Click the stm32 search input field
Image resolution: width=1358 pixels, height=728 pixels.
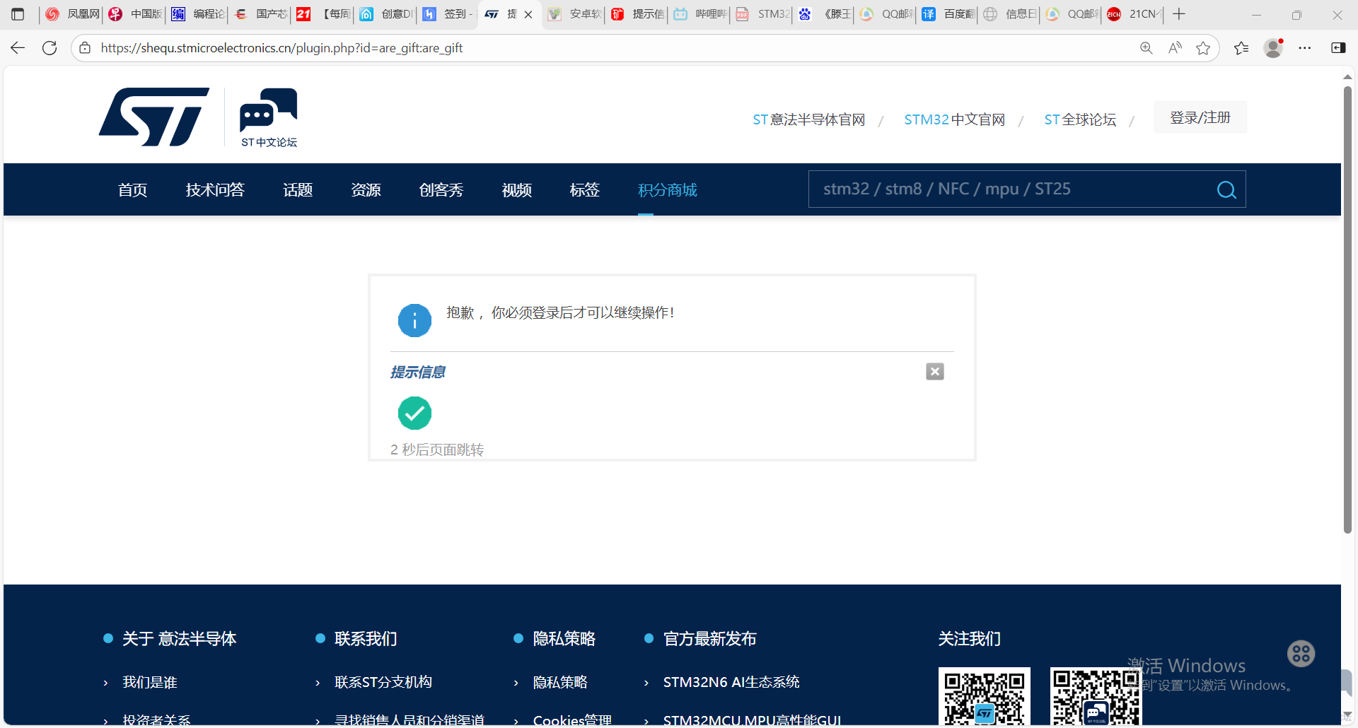1011,189
